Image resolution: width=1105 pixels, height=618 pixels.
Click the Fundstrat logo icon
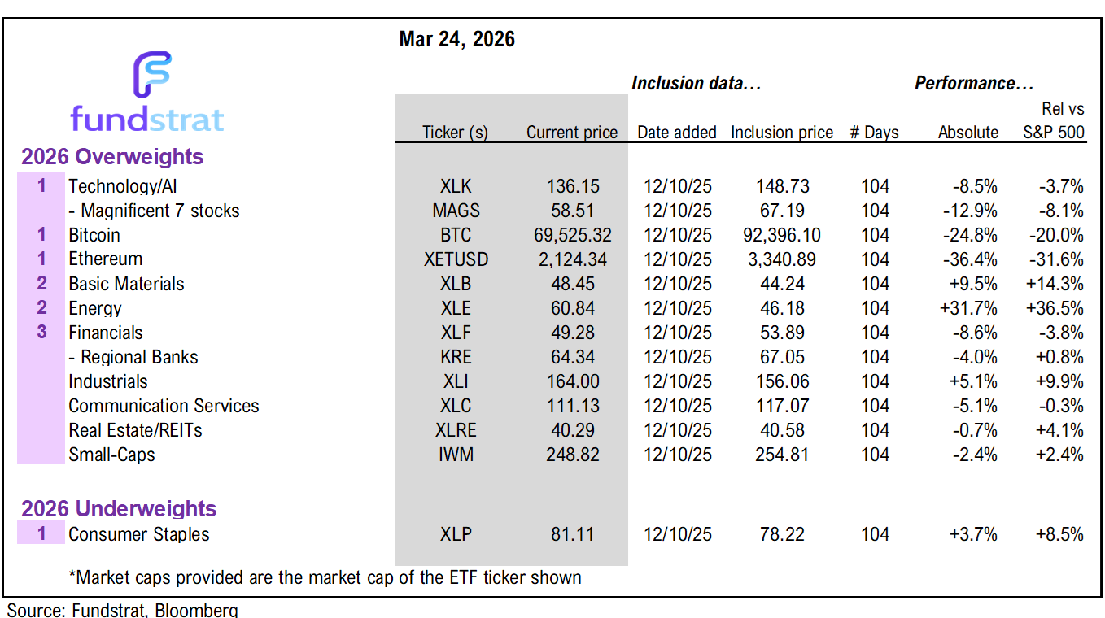coord(151,75)
